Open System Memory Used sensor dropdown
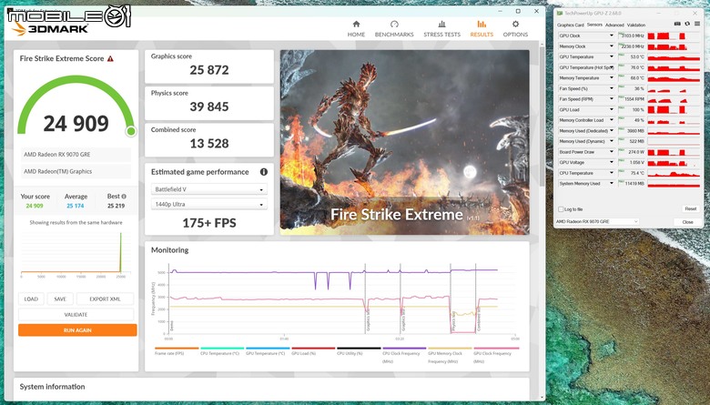The width and height of the screenshot is (710, 405). (612, 184)
